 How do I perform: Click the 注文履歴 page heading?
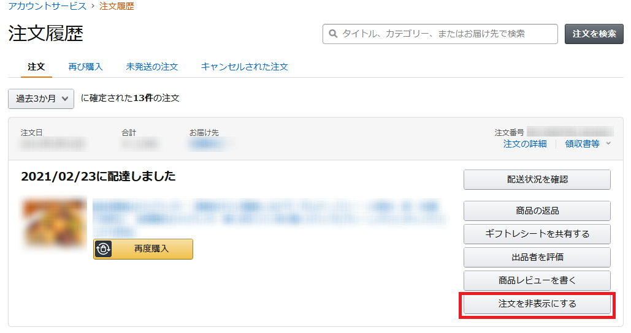45,33
